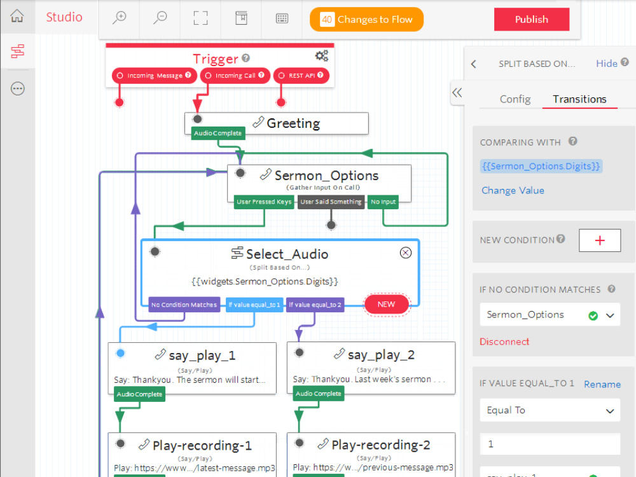
Task: Collapse side panel with double chevron
Action: [x=457, y=92]
